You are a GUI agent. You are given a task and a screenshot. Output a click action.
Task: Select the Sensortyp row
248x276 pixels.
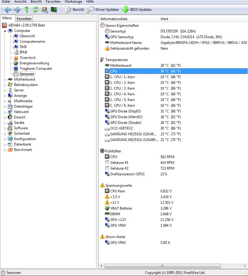(x=173, y=31)
